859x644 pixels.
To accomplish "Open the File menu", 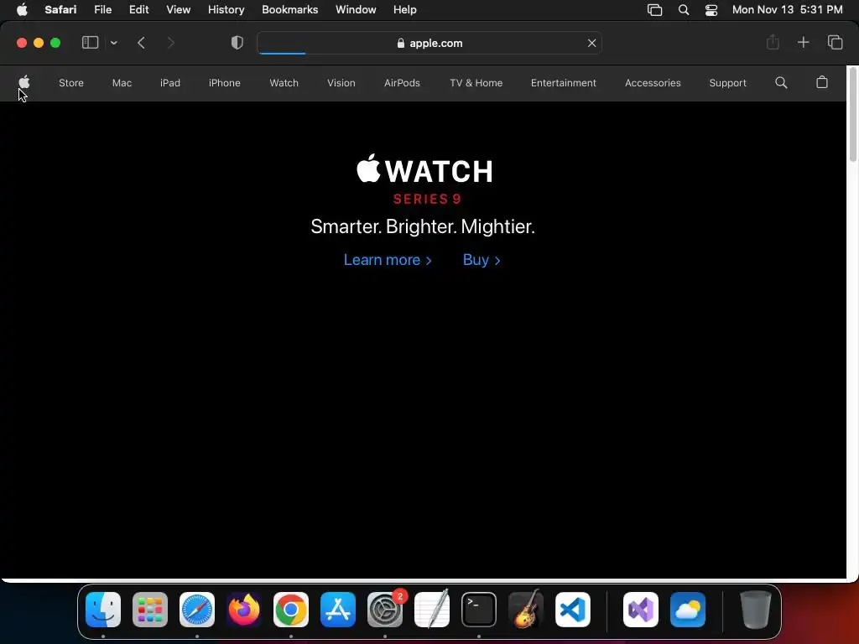I will (102, 10).
